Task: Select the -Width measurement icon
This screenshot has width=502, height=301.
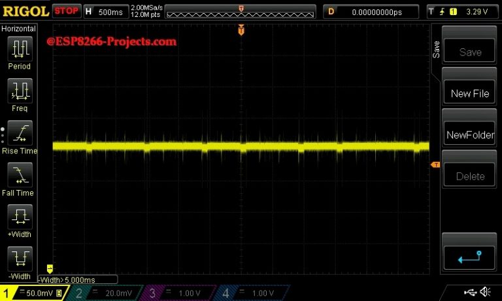Action: [19, 259]
